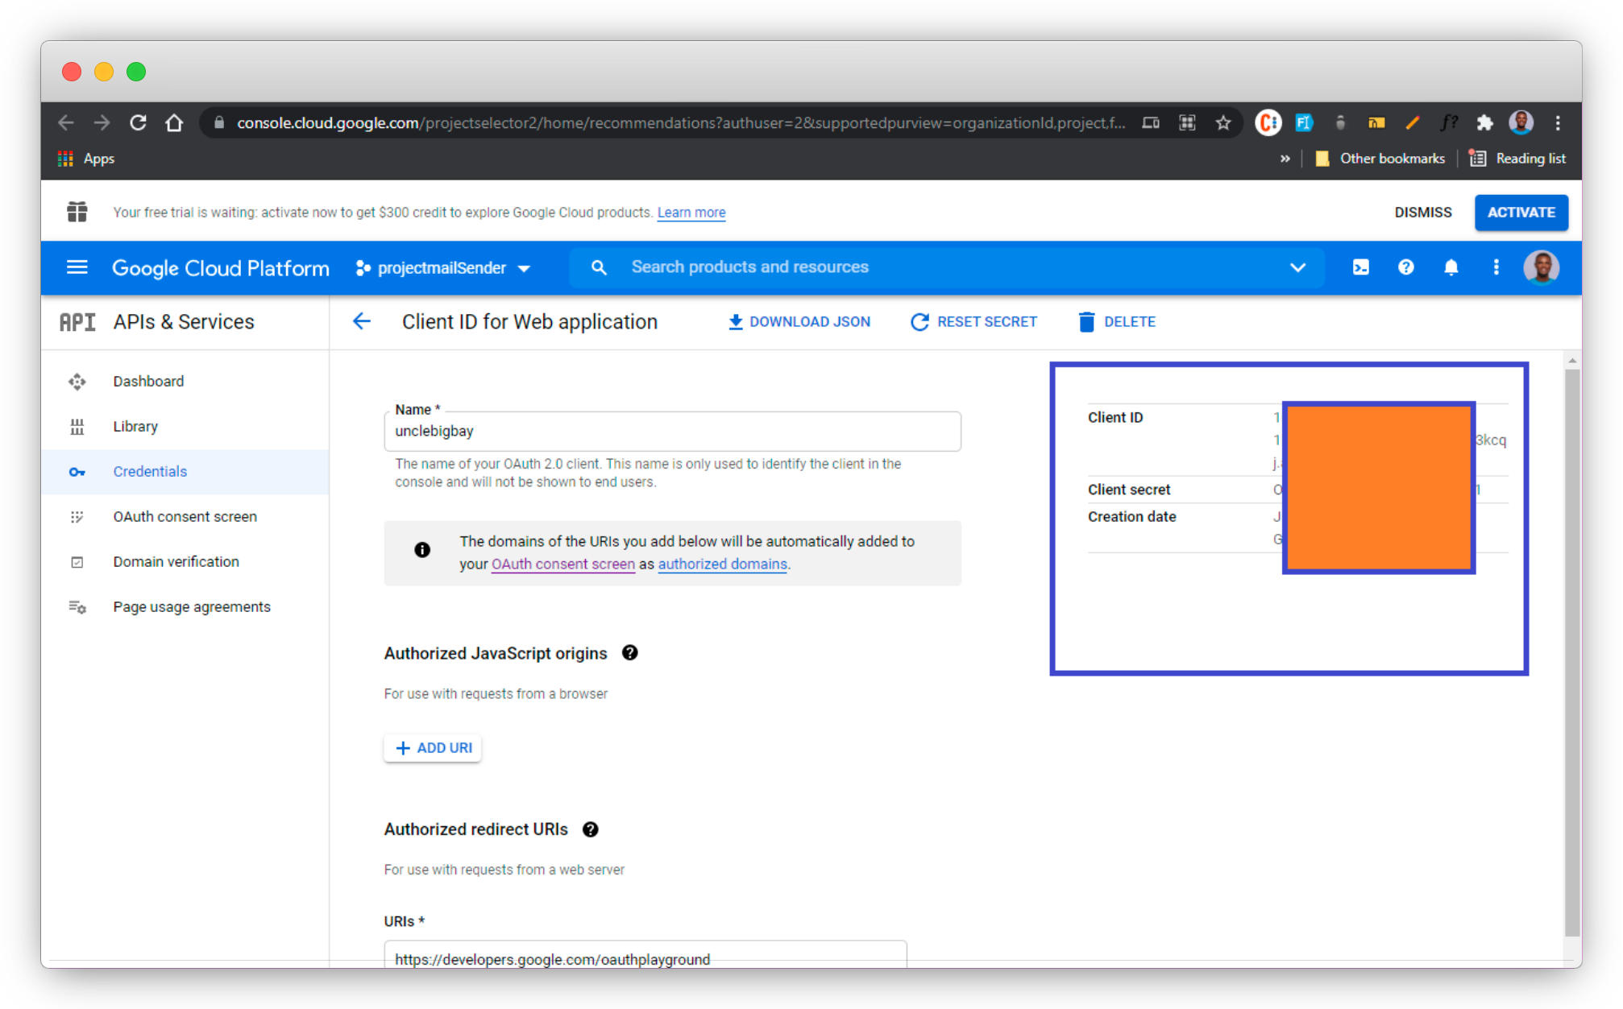
Task: Delete this OAuth client
Action: pyautogui.click(x=1117, y=322)
